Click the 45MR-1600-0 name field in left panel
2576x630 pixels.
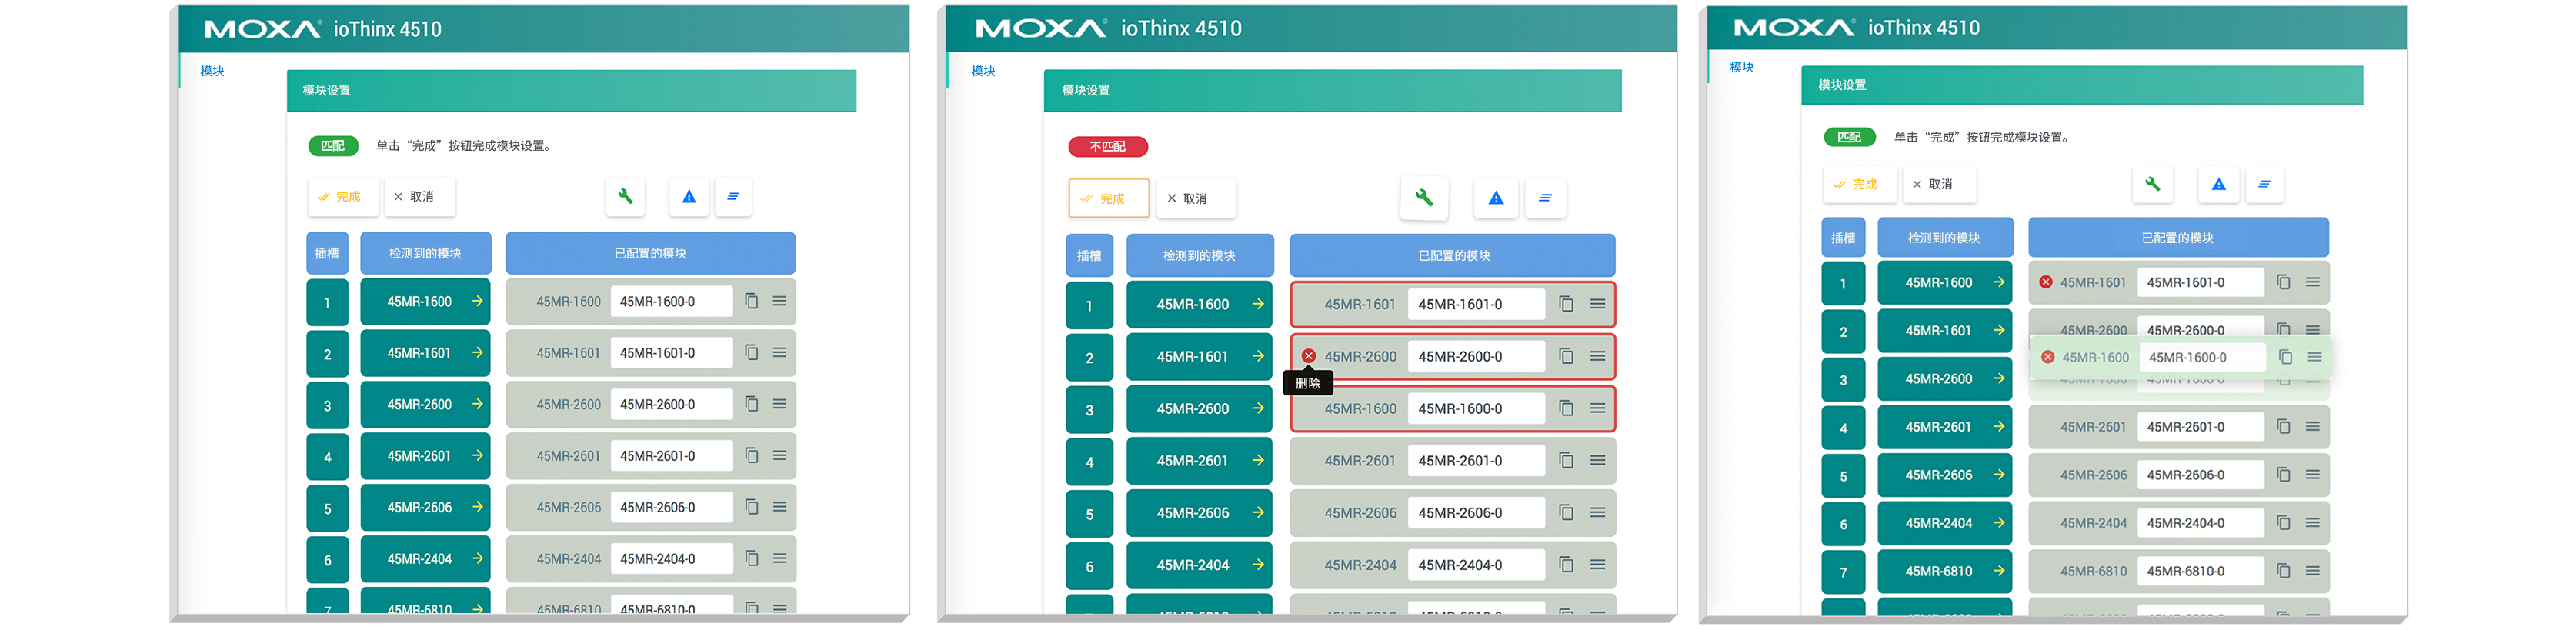[x=670, y=302]
